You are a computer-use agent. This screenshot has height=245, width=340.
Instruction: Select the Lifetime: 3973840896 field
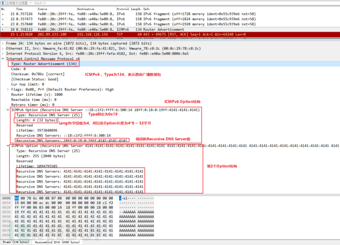click(37, 130)
